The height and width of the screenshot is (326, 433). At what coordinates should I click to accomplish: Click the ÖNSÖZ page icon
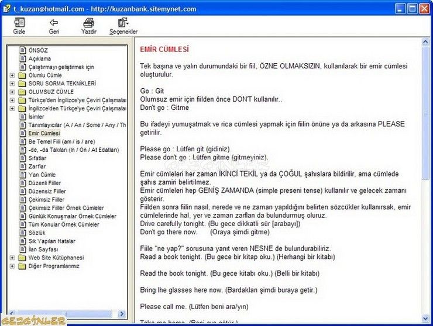pyautogui.click(x=23, y=50)
